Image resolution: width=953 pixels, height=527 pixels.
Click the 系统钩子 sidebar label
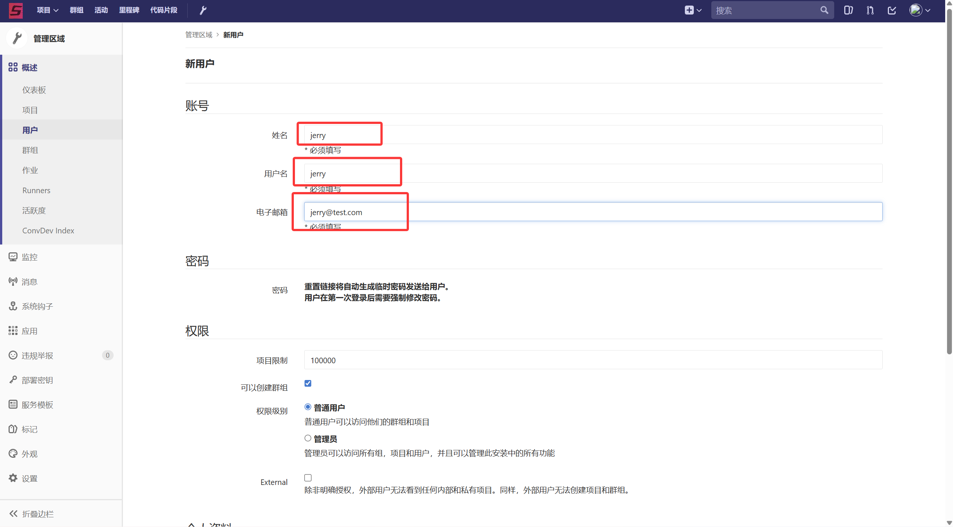click(x=37, y=306)
